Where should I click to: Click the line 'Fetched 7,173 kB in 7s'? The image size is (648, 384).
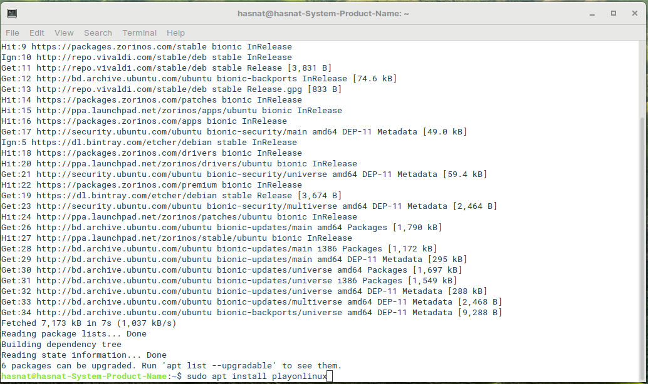pos(88,323)
